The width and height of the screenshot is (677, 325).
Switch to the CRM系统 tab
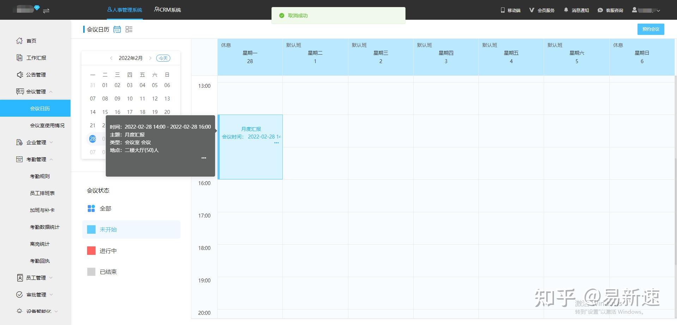167,10
